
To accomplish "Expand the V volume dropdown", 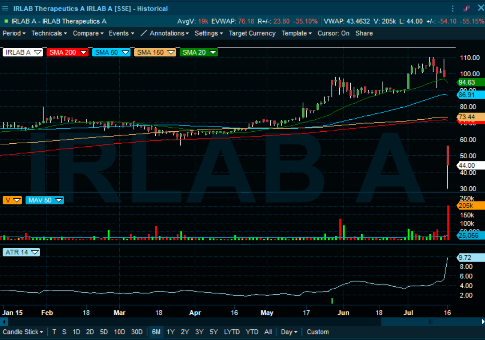I will [17, 200].
